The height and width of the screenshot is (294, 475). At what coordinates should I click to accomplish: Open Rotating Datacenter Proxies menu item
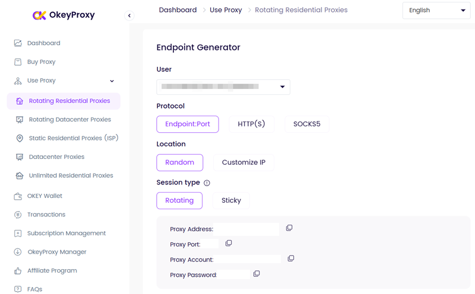[x=70, y=120]
